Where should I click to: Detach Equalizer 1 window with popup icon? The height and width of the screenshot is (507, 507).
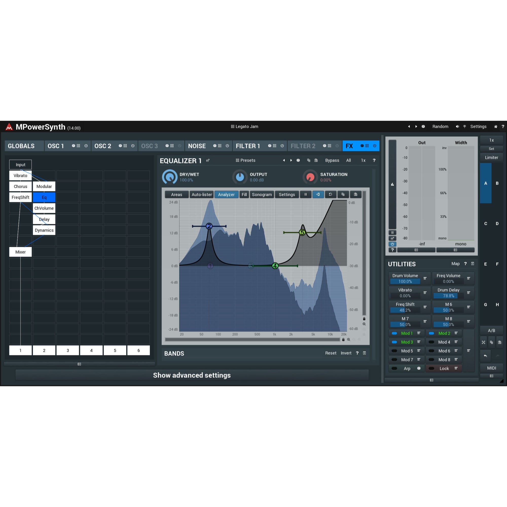(x=208, y=160)
